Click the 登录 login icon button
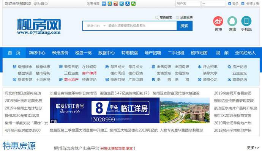The height and width of the screenshot is (151, 262). [230, 3]
